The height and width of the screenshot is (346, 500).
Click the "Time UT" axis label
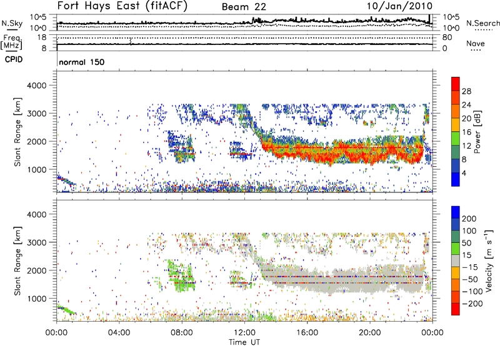[x=244, y=342]
